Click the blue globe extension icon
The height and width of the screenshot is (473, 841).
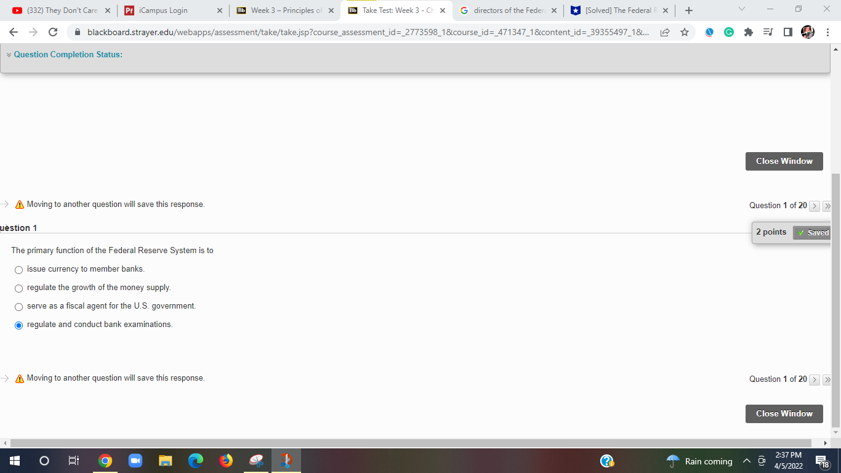pos(709,31)
